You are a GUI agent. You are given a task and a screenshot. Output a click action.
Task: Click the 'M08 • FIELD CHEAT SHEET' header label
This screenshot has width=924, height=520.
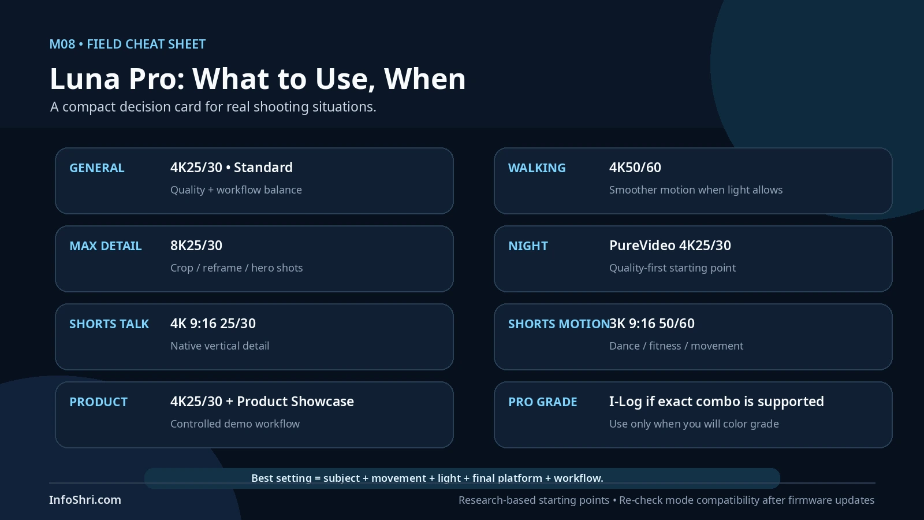point(128,44)
